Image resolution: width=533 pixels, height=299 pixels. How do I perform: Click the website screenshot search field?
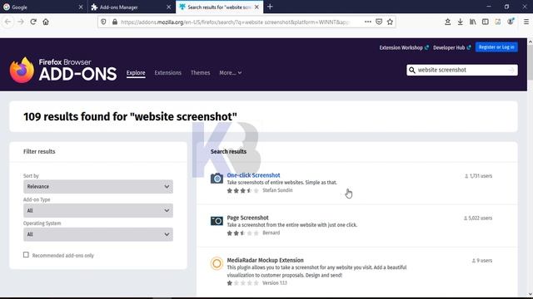462,70
